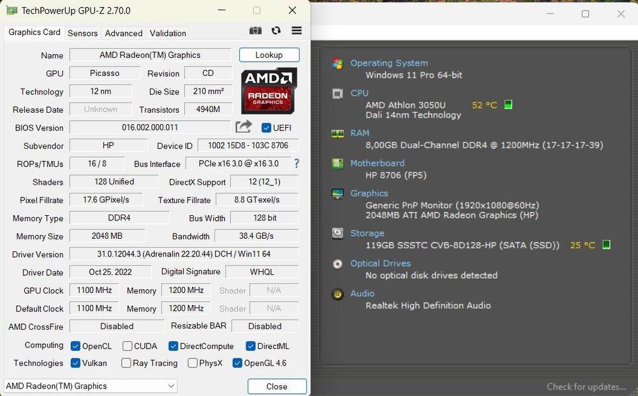Image resolution: width=638 pixels, height=396 pixels.
Task: Click the BIOS share/export arrow icon
Action: [x=244, y=127]
